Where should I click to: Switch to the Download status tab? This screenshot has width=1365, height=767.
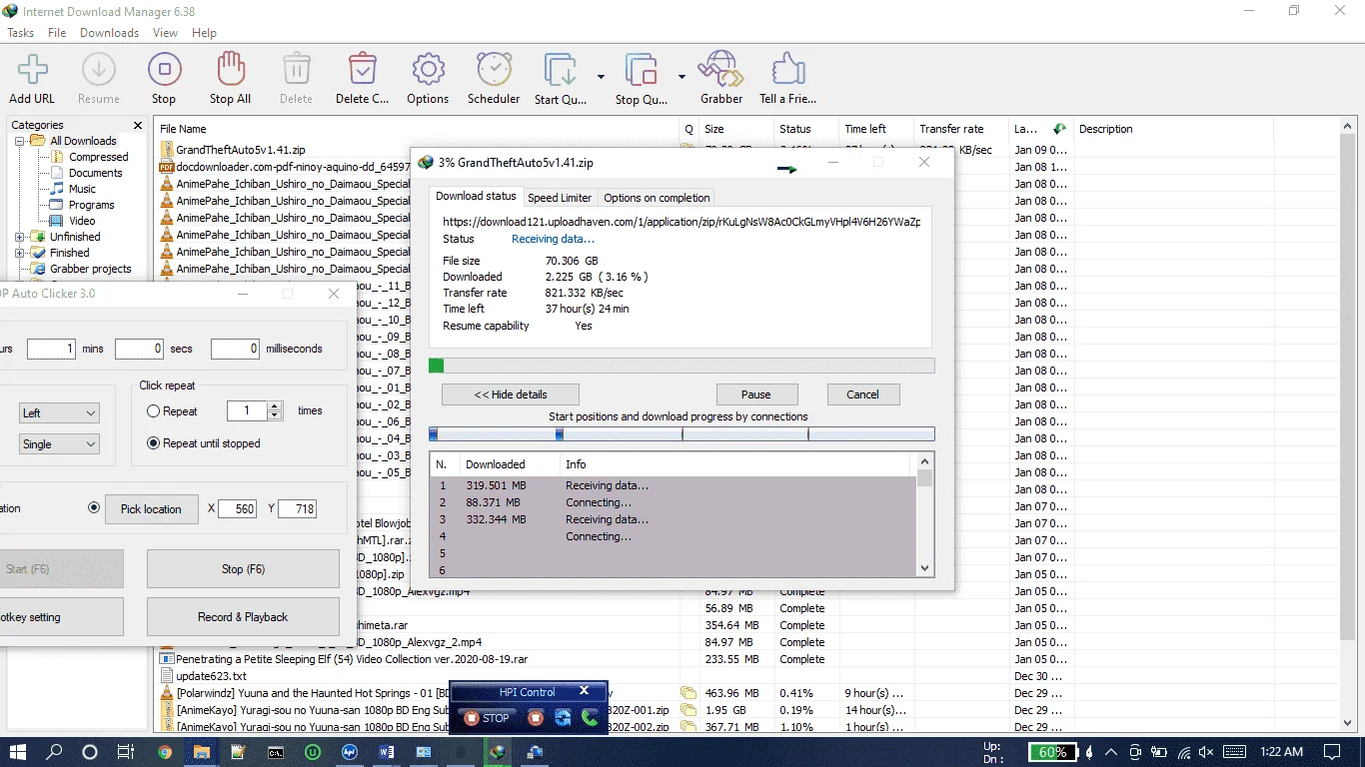pyautogui.click(x=477, y=196)
